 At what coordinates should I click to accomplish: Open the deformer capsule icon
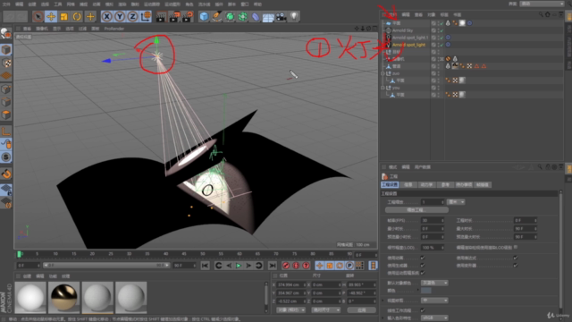coord(256,16)
